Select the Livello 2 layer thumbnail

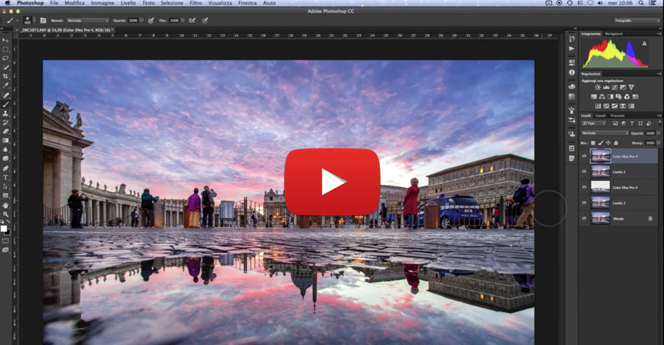tap(600, 172)
